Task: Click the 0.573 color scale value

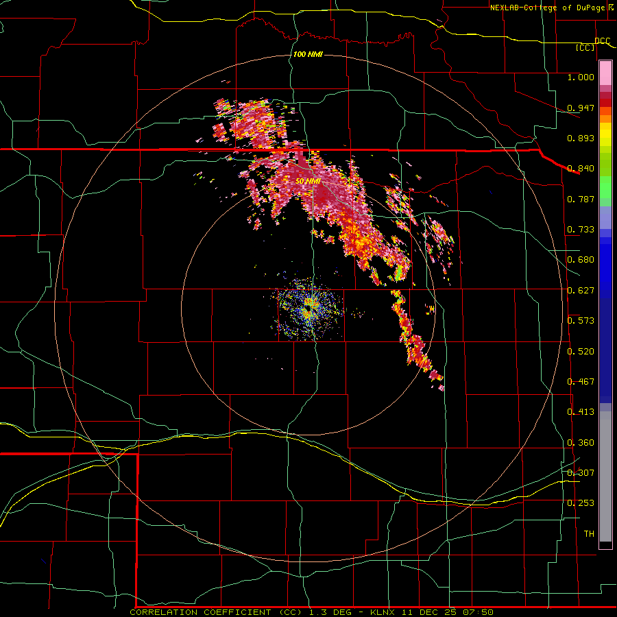Action: [581, 321]
